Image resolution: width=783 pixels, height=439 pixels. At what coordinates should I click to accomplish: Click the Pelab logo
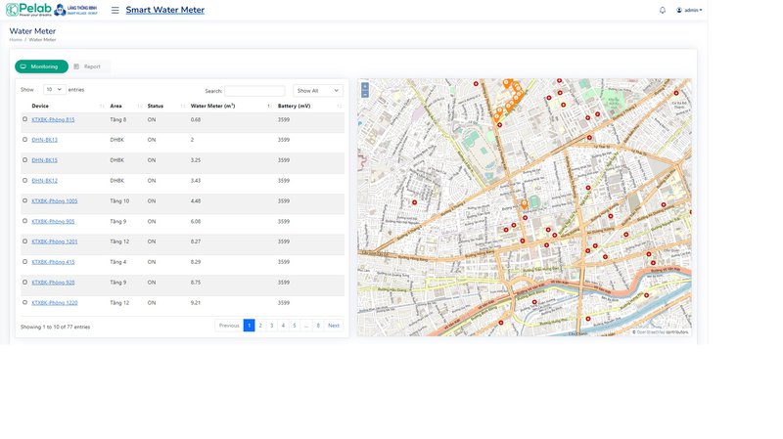(x=28, y=10)
